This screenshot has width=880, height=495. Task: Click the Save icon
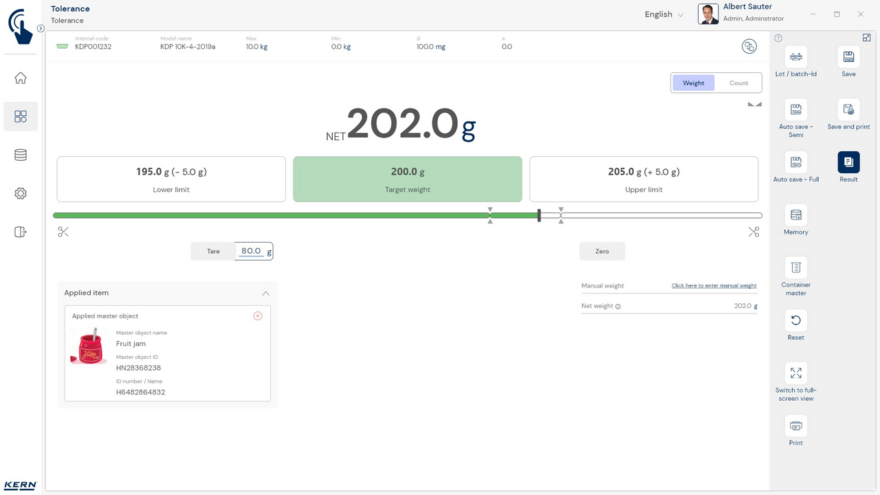(848, 57)
